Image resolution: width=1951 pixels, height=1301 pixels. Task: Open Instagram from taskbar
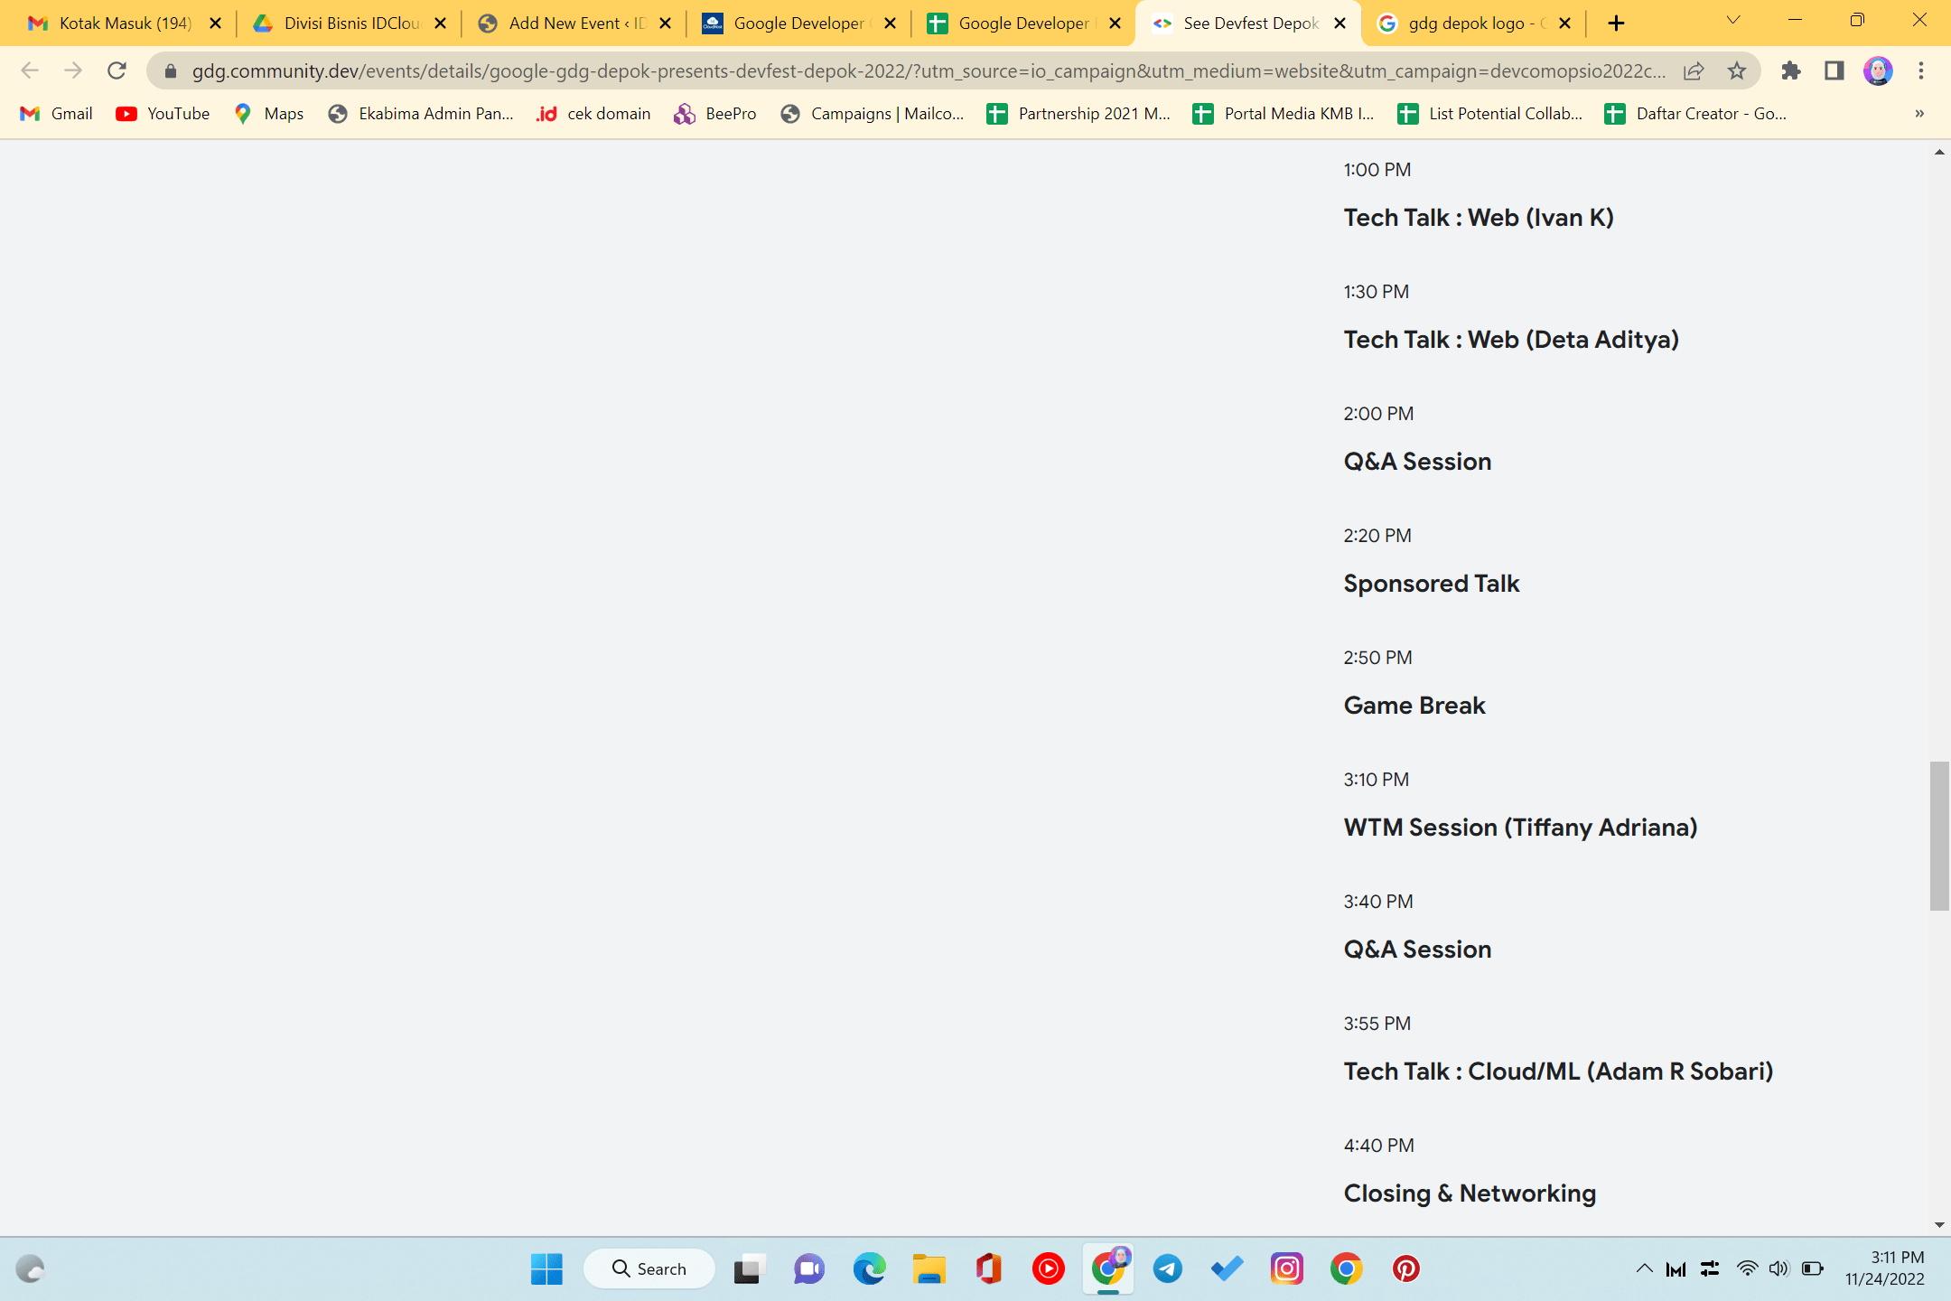click(x=1287, y=1268)
